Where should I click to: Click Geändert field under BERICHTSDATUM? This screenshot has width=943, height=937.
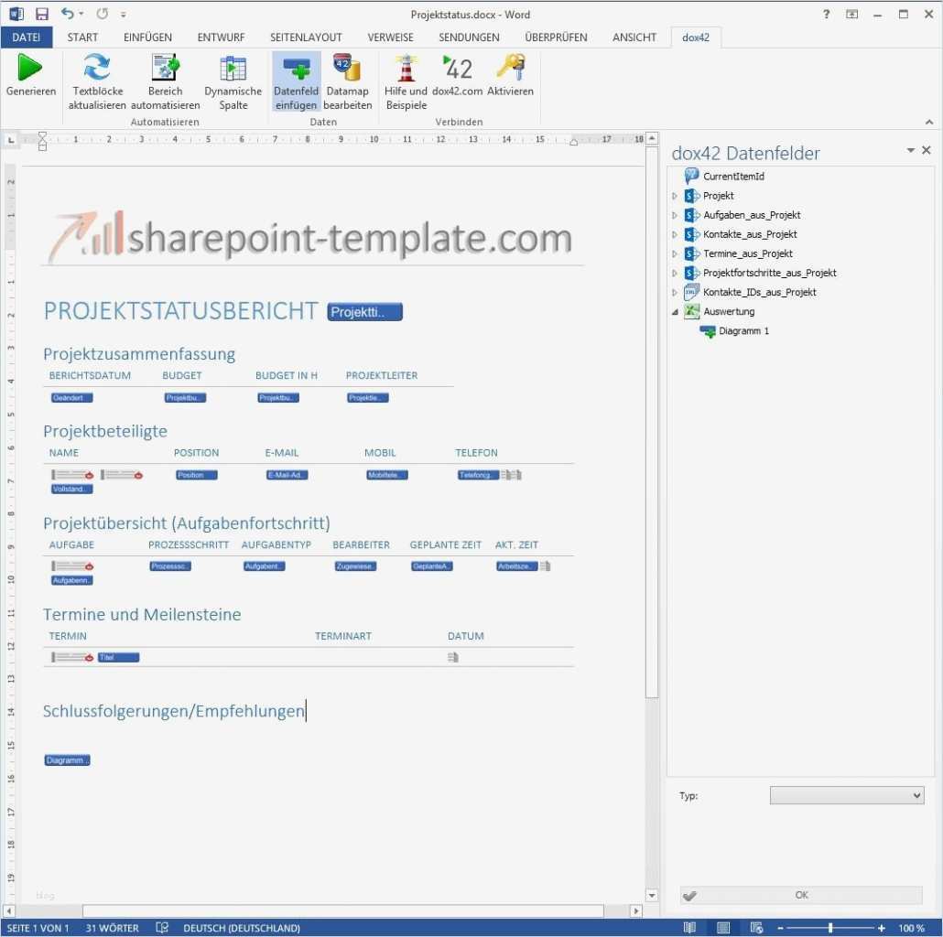[x=71, y=397]
